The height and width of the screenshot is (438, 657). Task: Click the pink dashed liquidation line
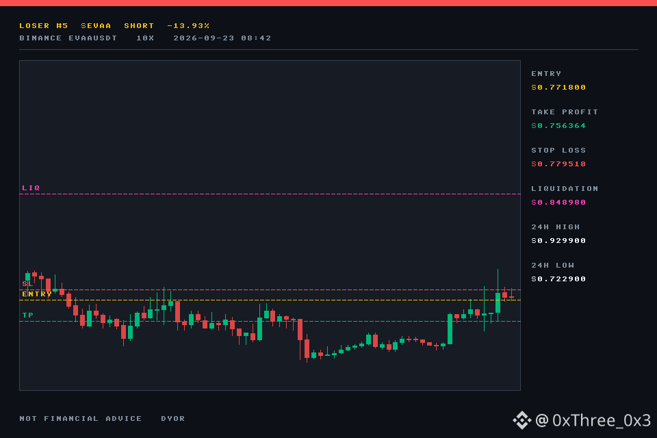(x=270, y=194)
